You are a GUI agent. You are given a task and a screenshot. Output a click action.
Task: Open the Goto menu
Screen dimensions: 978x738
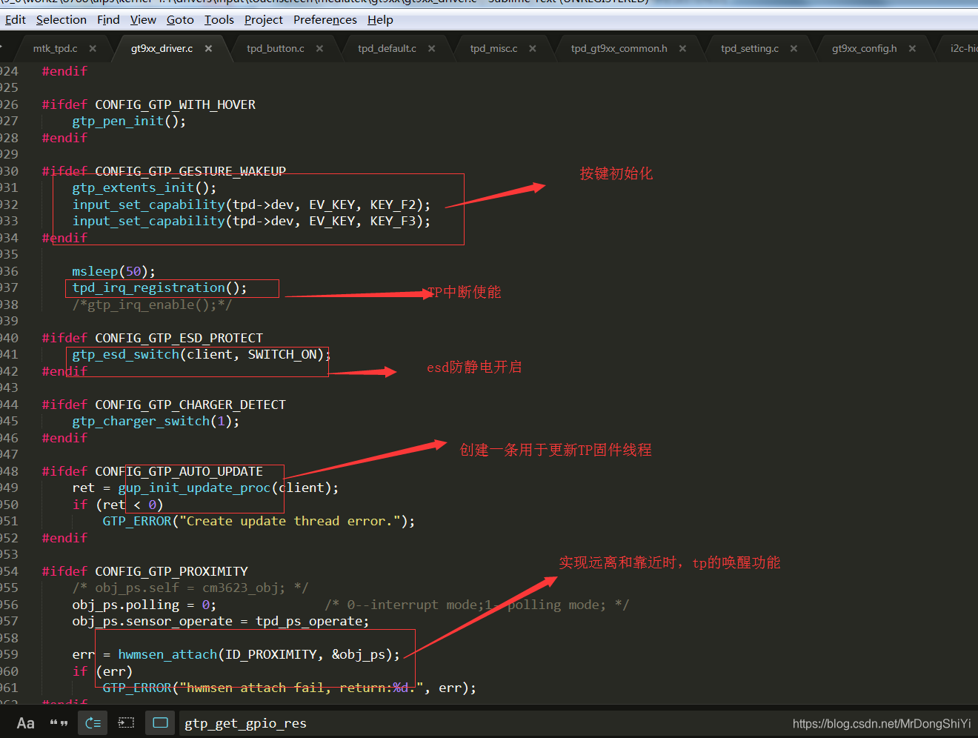180,19
